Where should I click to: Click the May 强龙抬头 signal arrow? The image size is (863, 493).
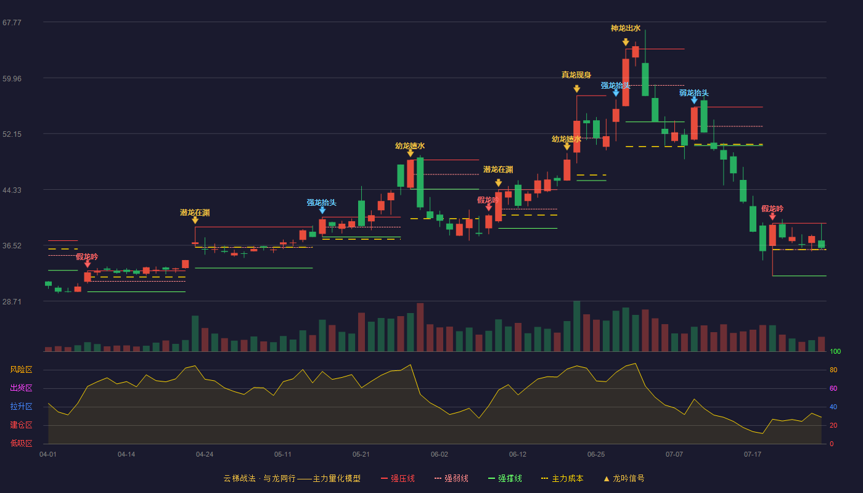322,210
